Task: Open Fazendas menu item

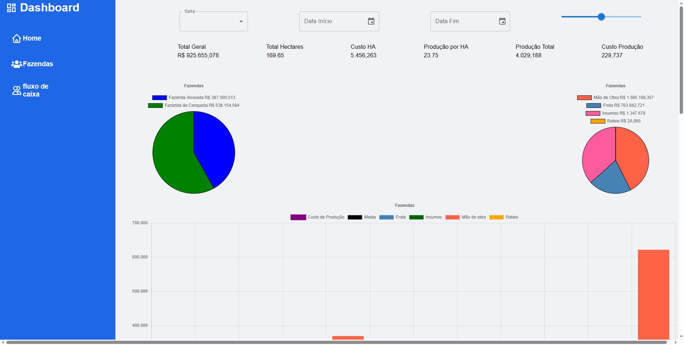Action: (38, 64)
